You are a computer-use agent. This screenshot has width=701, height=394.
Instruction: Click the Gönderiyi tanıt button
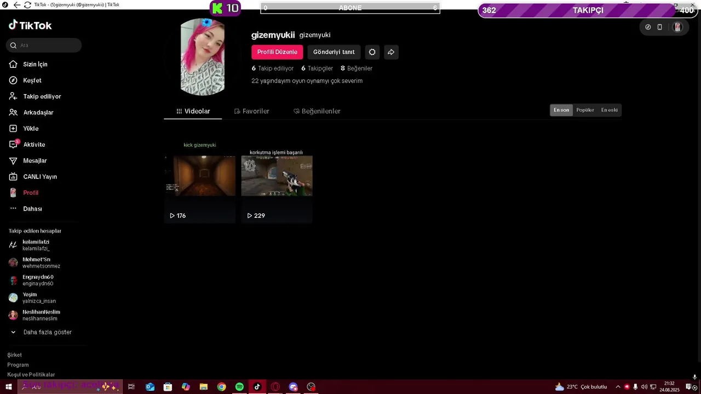click(x=334, y=52)
